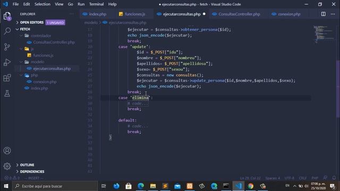The width and height of the screenshot is (340, 191).
Task: Open the Run menu
Action: coord(81,4)
